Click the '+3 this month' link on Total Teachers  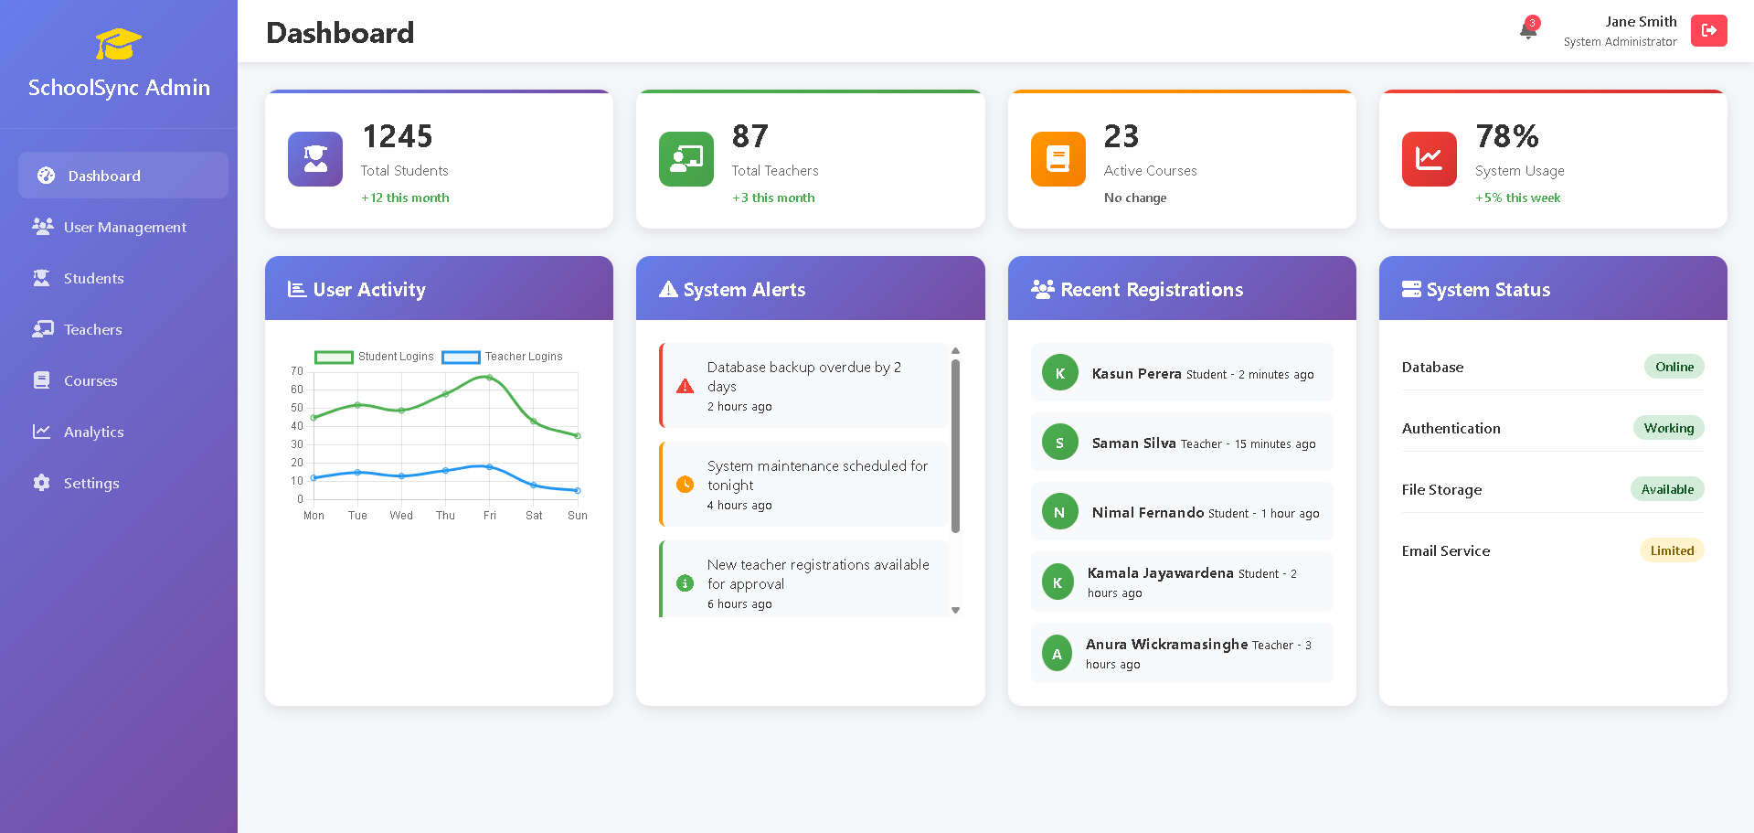coord(773,198)
